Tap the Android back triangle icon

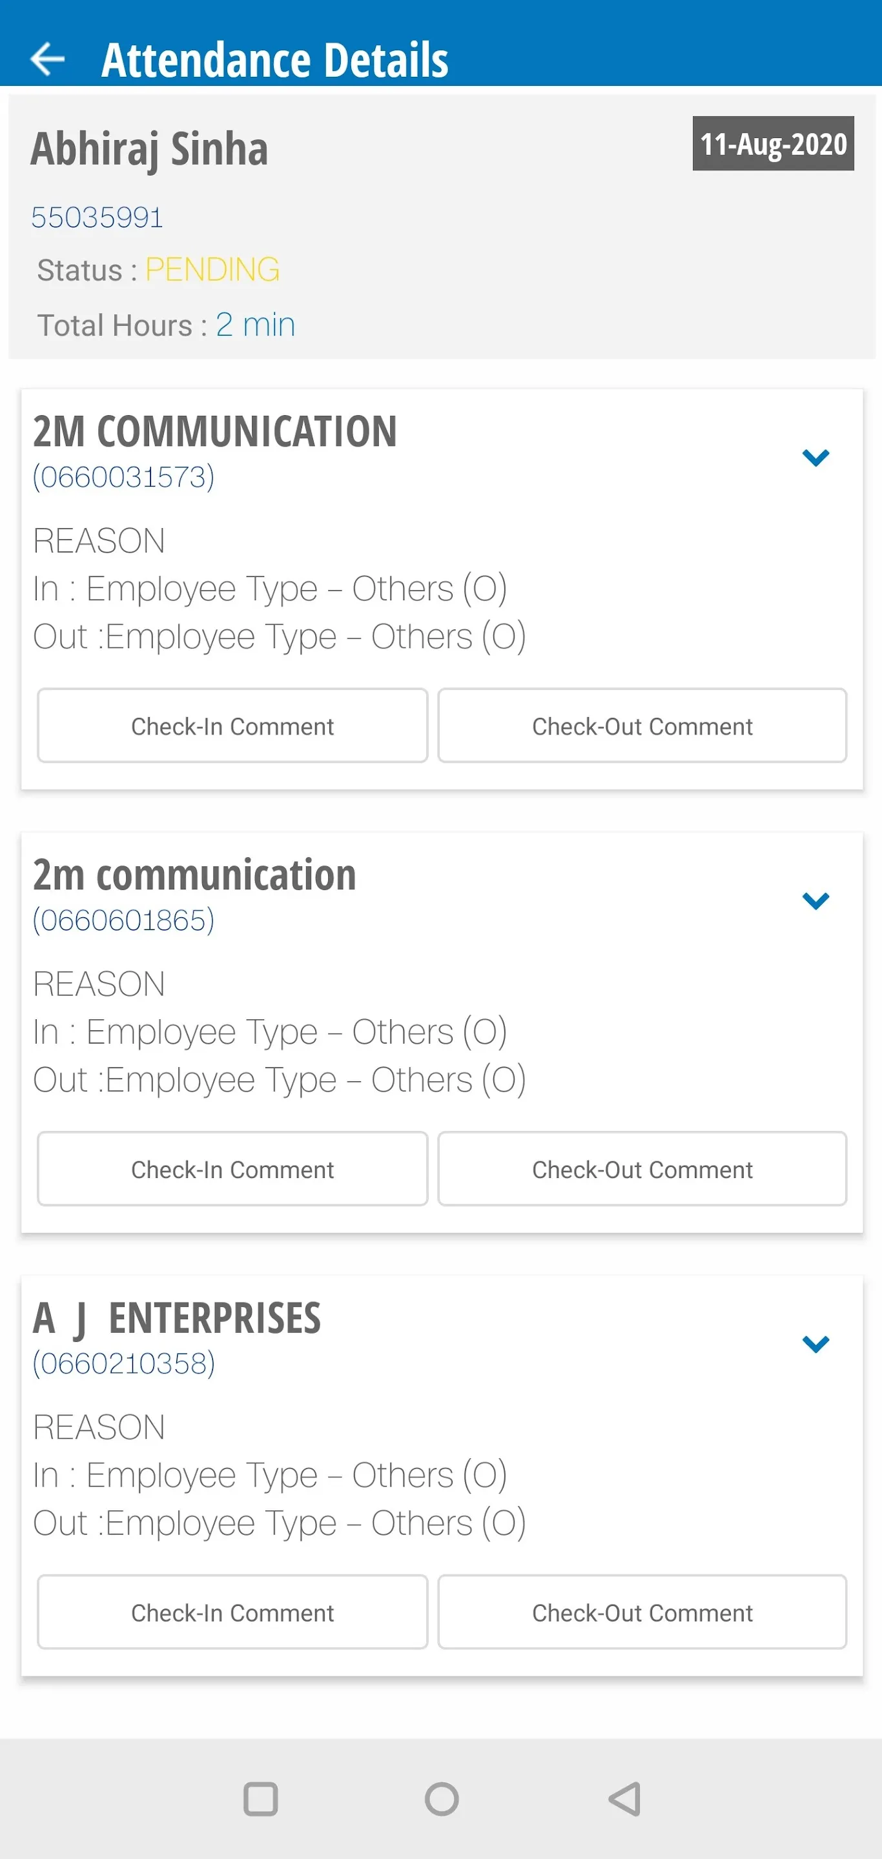pyautogui.click(x=624, y=1798)
